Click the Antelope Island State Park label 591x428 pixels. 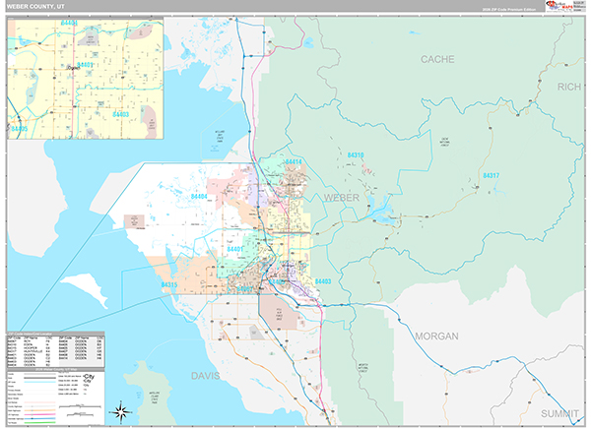[155, 397]
